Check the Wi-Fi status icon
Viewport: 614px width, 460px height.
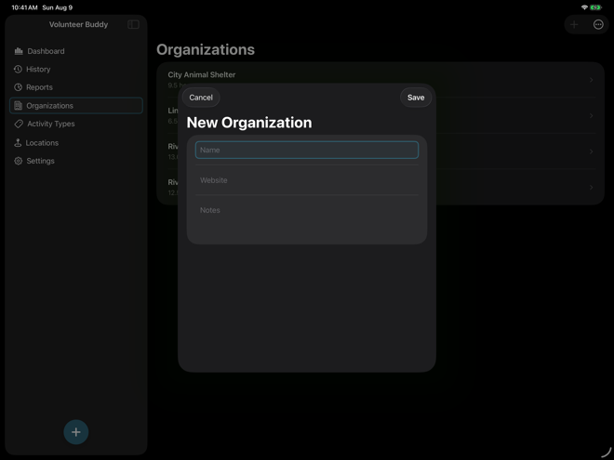pos(584,7)
